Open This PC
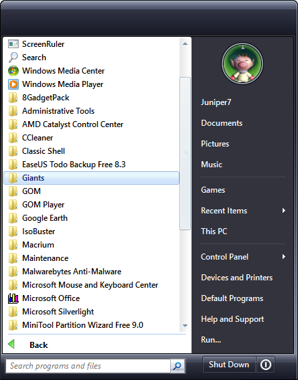Screen dimensions: 298x380 coord(214,231)
